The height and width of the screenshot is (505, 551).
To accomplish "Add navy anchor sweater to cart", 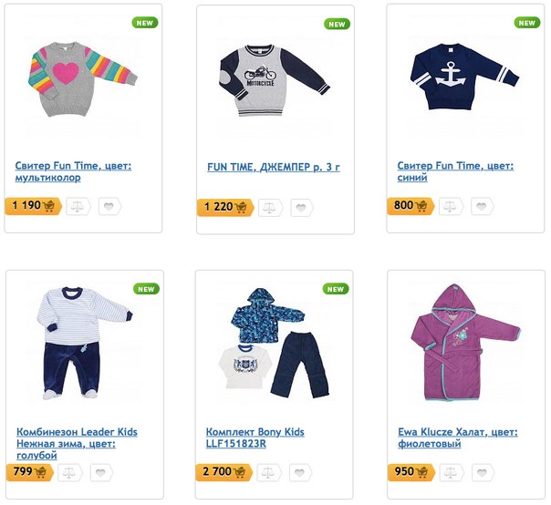I will (408, 206).
